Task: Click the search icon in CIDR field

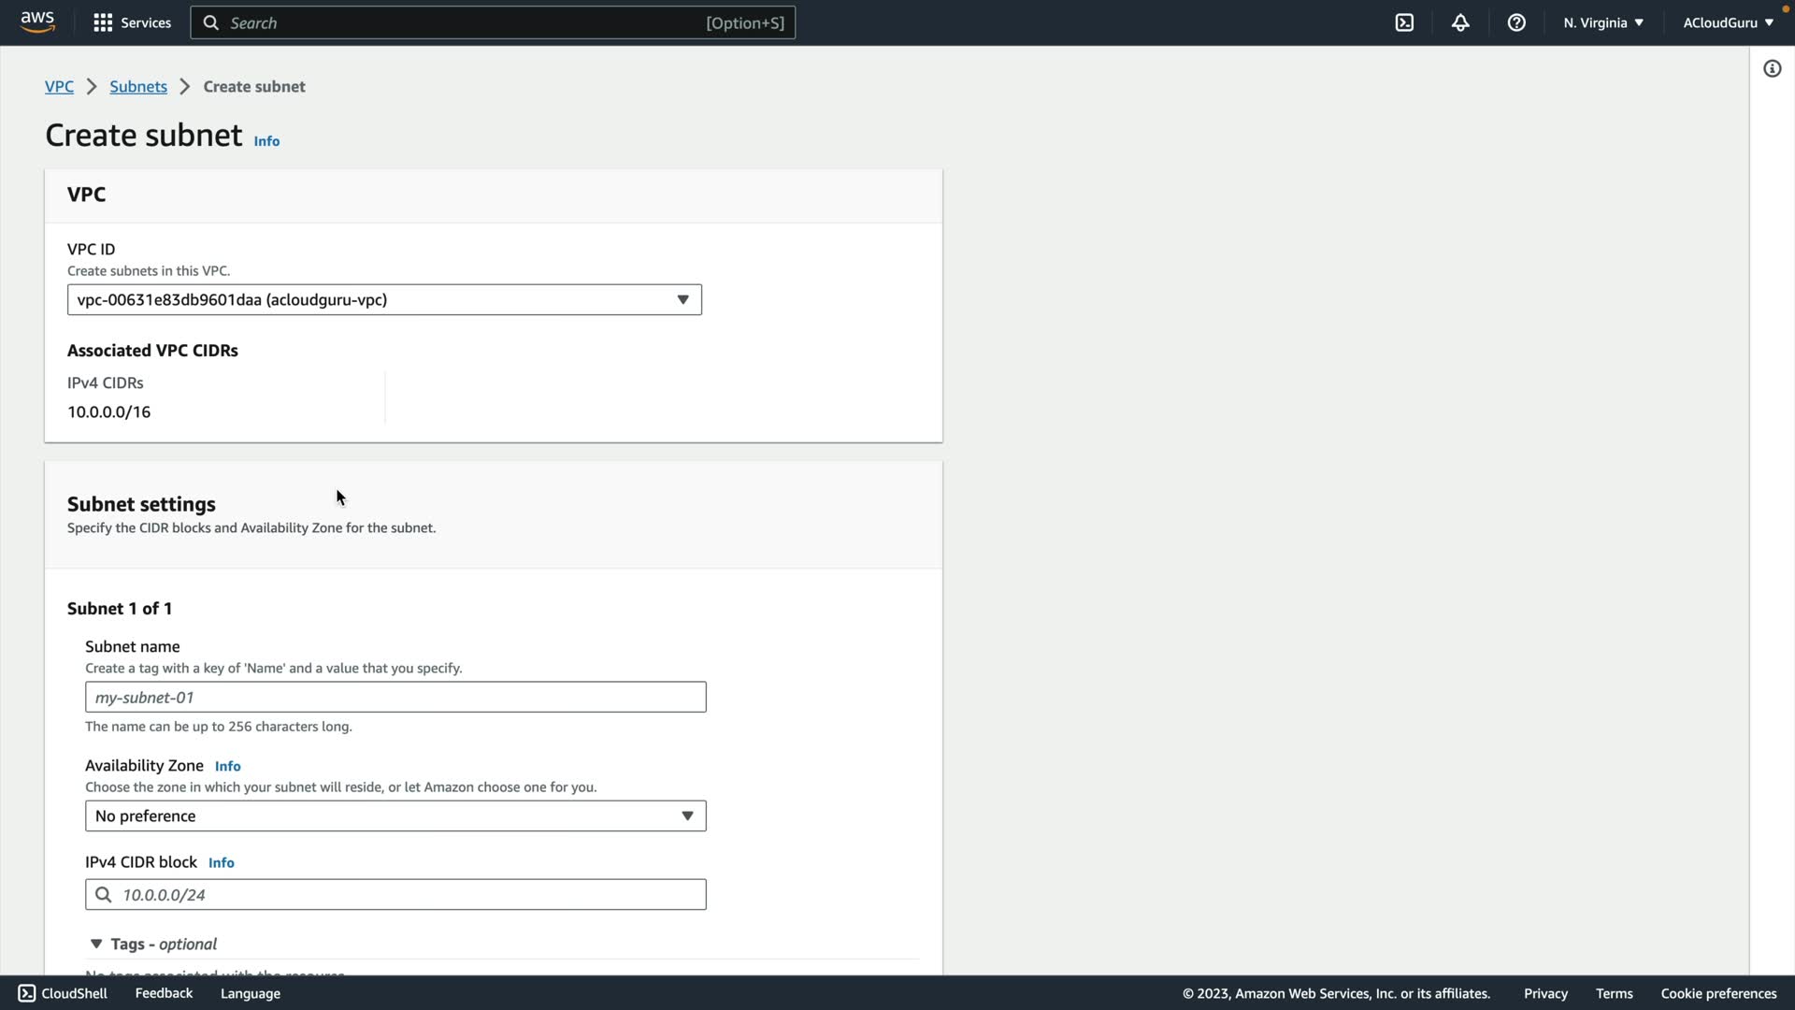Action: coord(104,895)
